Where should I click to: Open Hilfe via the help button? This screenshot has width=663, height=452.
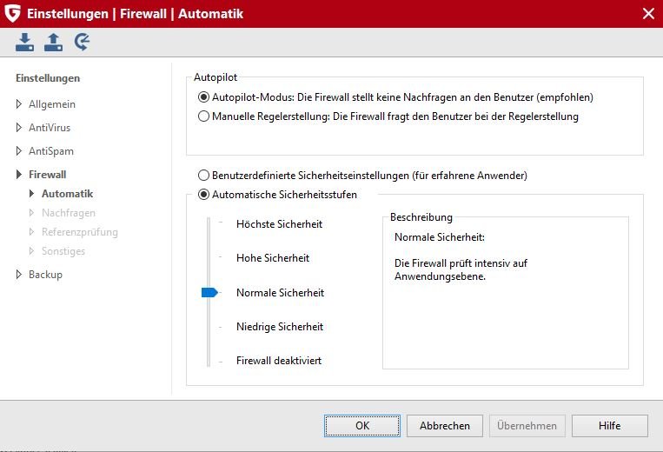[x=609, y=426]
